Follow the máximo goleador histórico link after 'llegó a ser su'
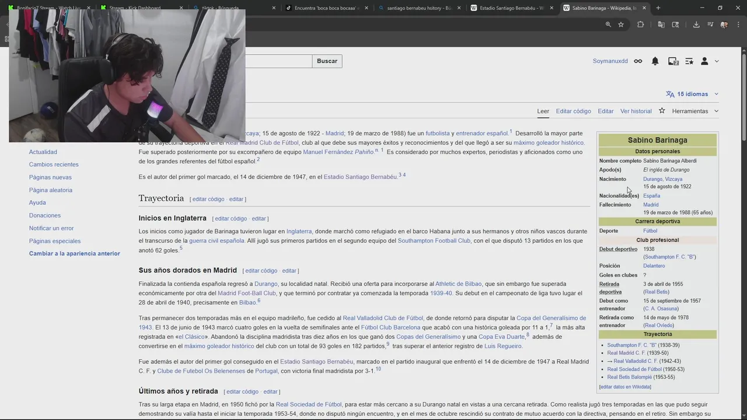Image resolution: width=747 pixels, height=420 pixels. 549,142
